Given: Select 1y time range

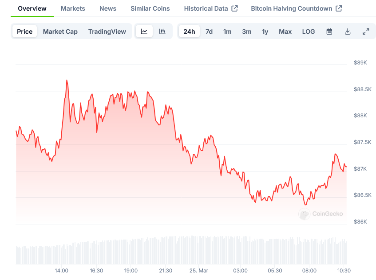Looking at the screenshot, I should click(265, 32).
